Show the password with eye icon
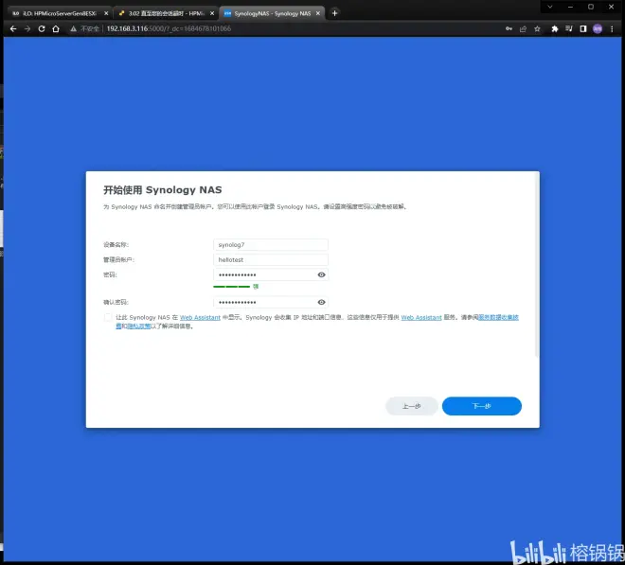The height and width of the screenshot is (565, 625). 321,275
